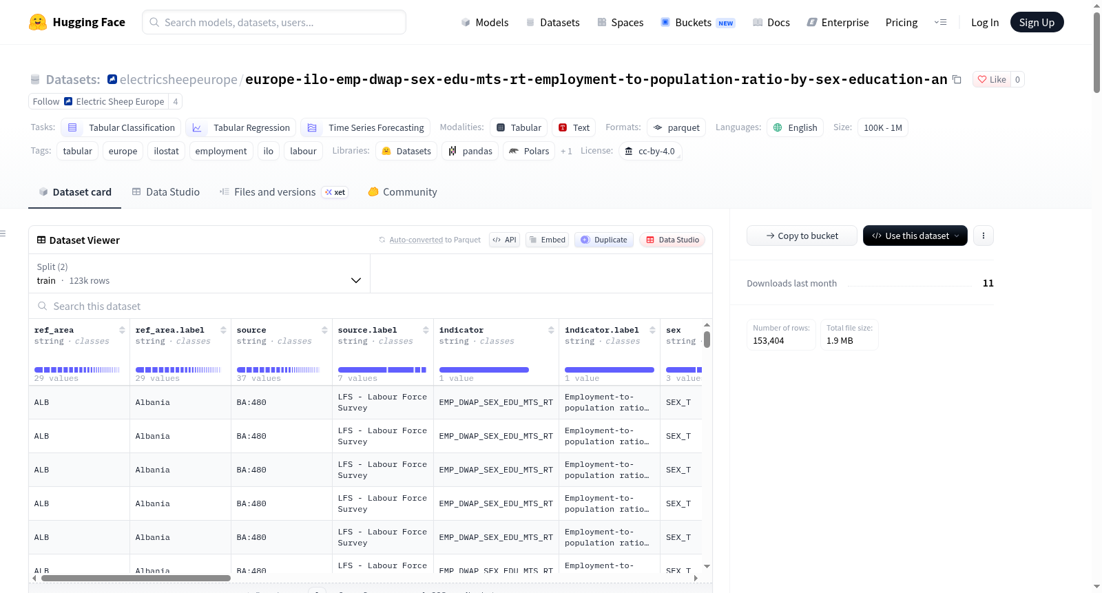This screenshot has height=593, width=1102.
Task: Click the Hugging Face logo icon
Action: tap(38, 22)
